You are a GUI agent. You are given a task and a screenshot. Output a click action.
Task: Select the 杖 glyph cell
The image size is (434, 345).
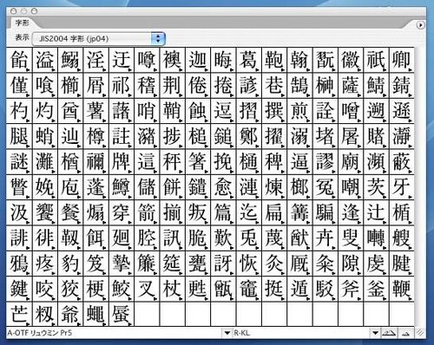173,289
